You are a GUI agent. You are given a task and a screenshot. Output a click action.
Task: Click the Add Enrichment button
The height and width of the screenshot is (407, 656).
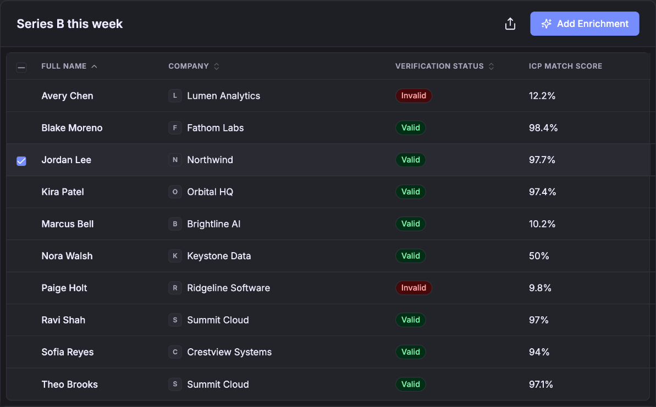point(585,24)
